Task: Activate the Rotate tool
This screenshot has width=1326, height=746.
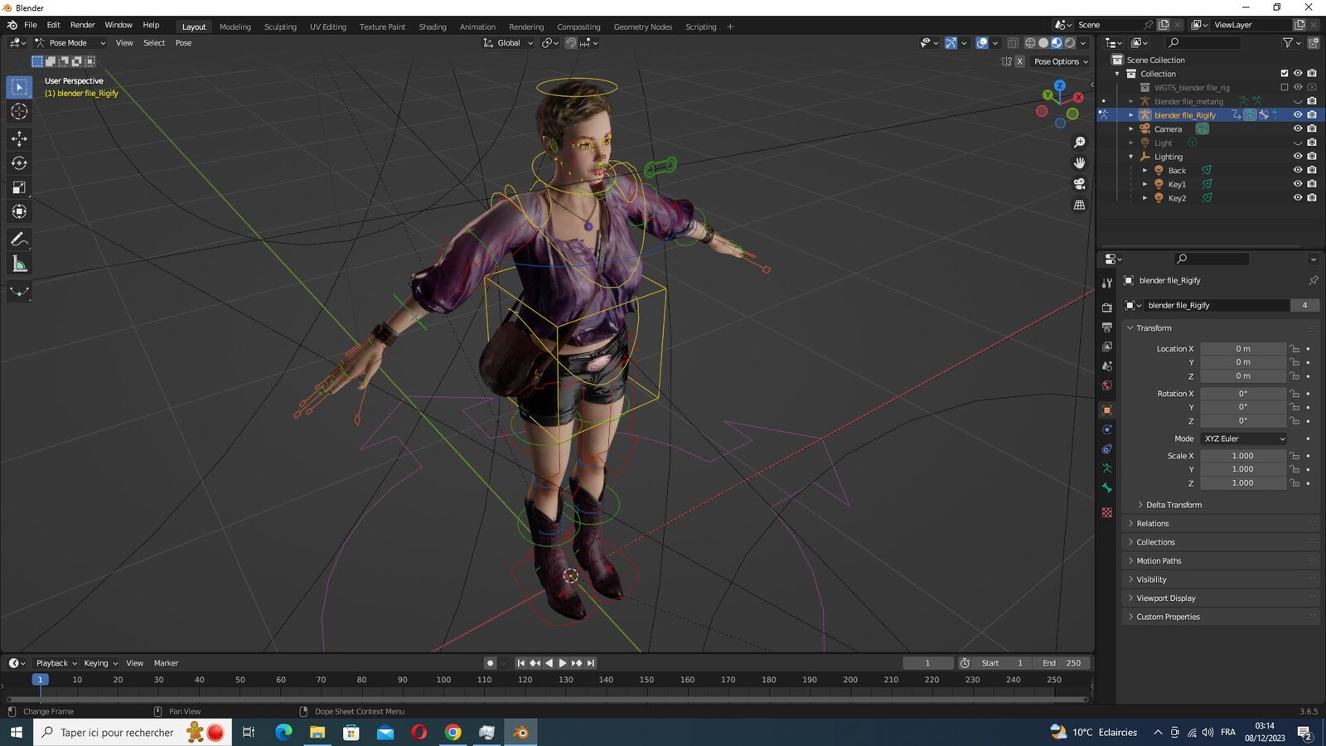Action: coord(19,163)
